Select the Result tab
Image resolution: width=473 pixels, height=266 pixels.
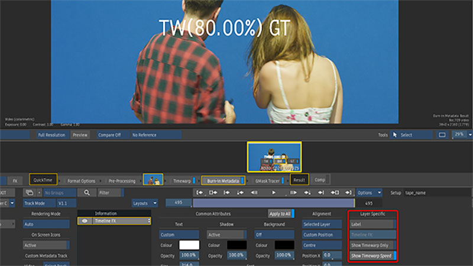pyautogui.click(x=299, y=180)
